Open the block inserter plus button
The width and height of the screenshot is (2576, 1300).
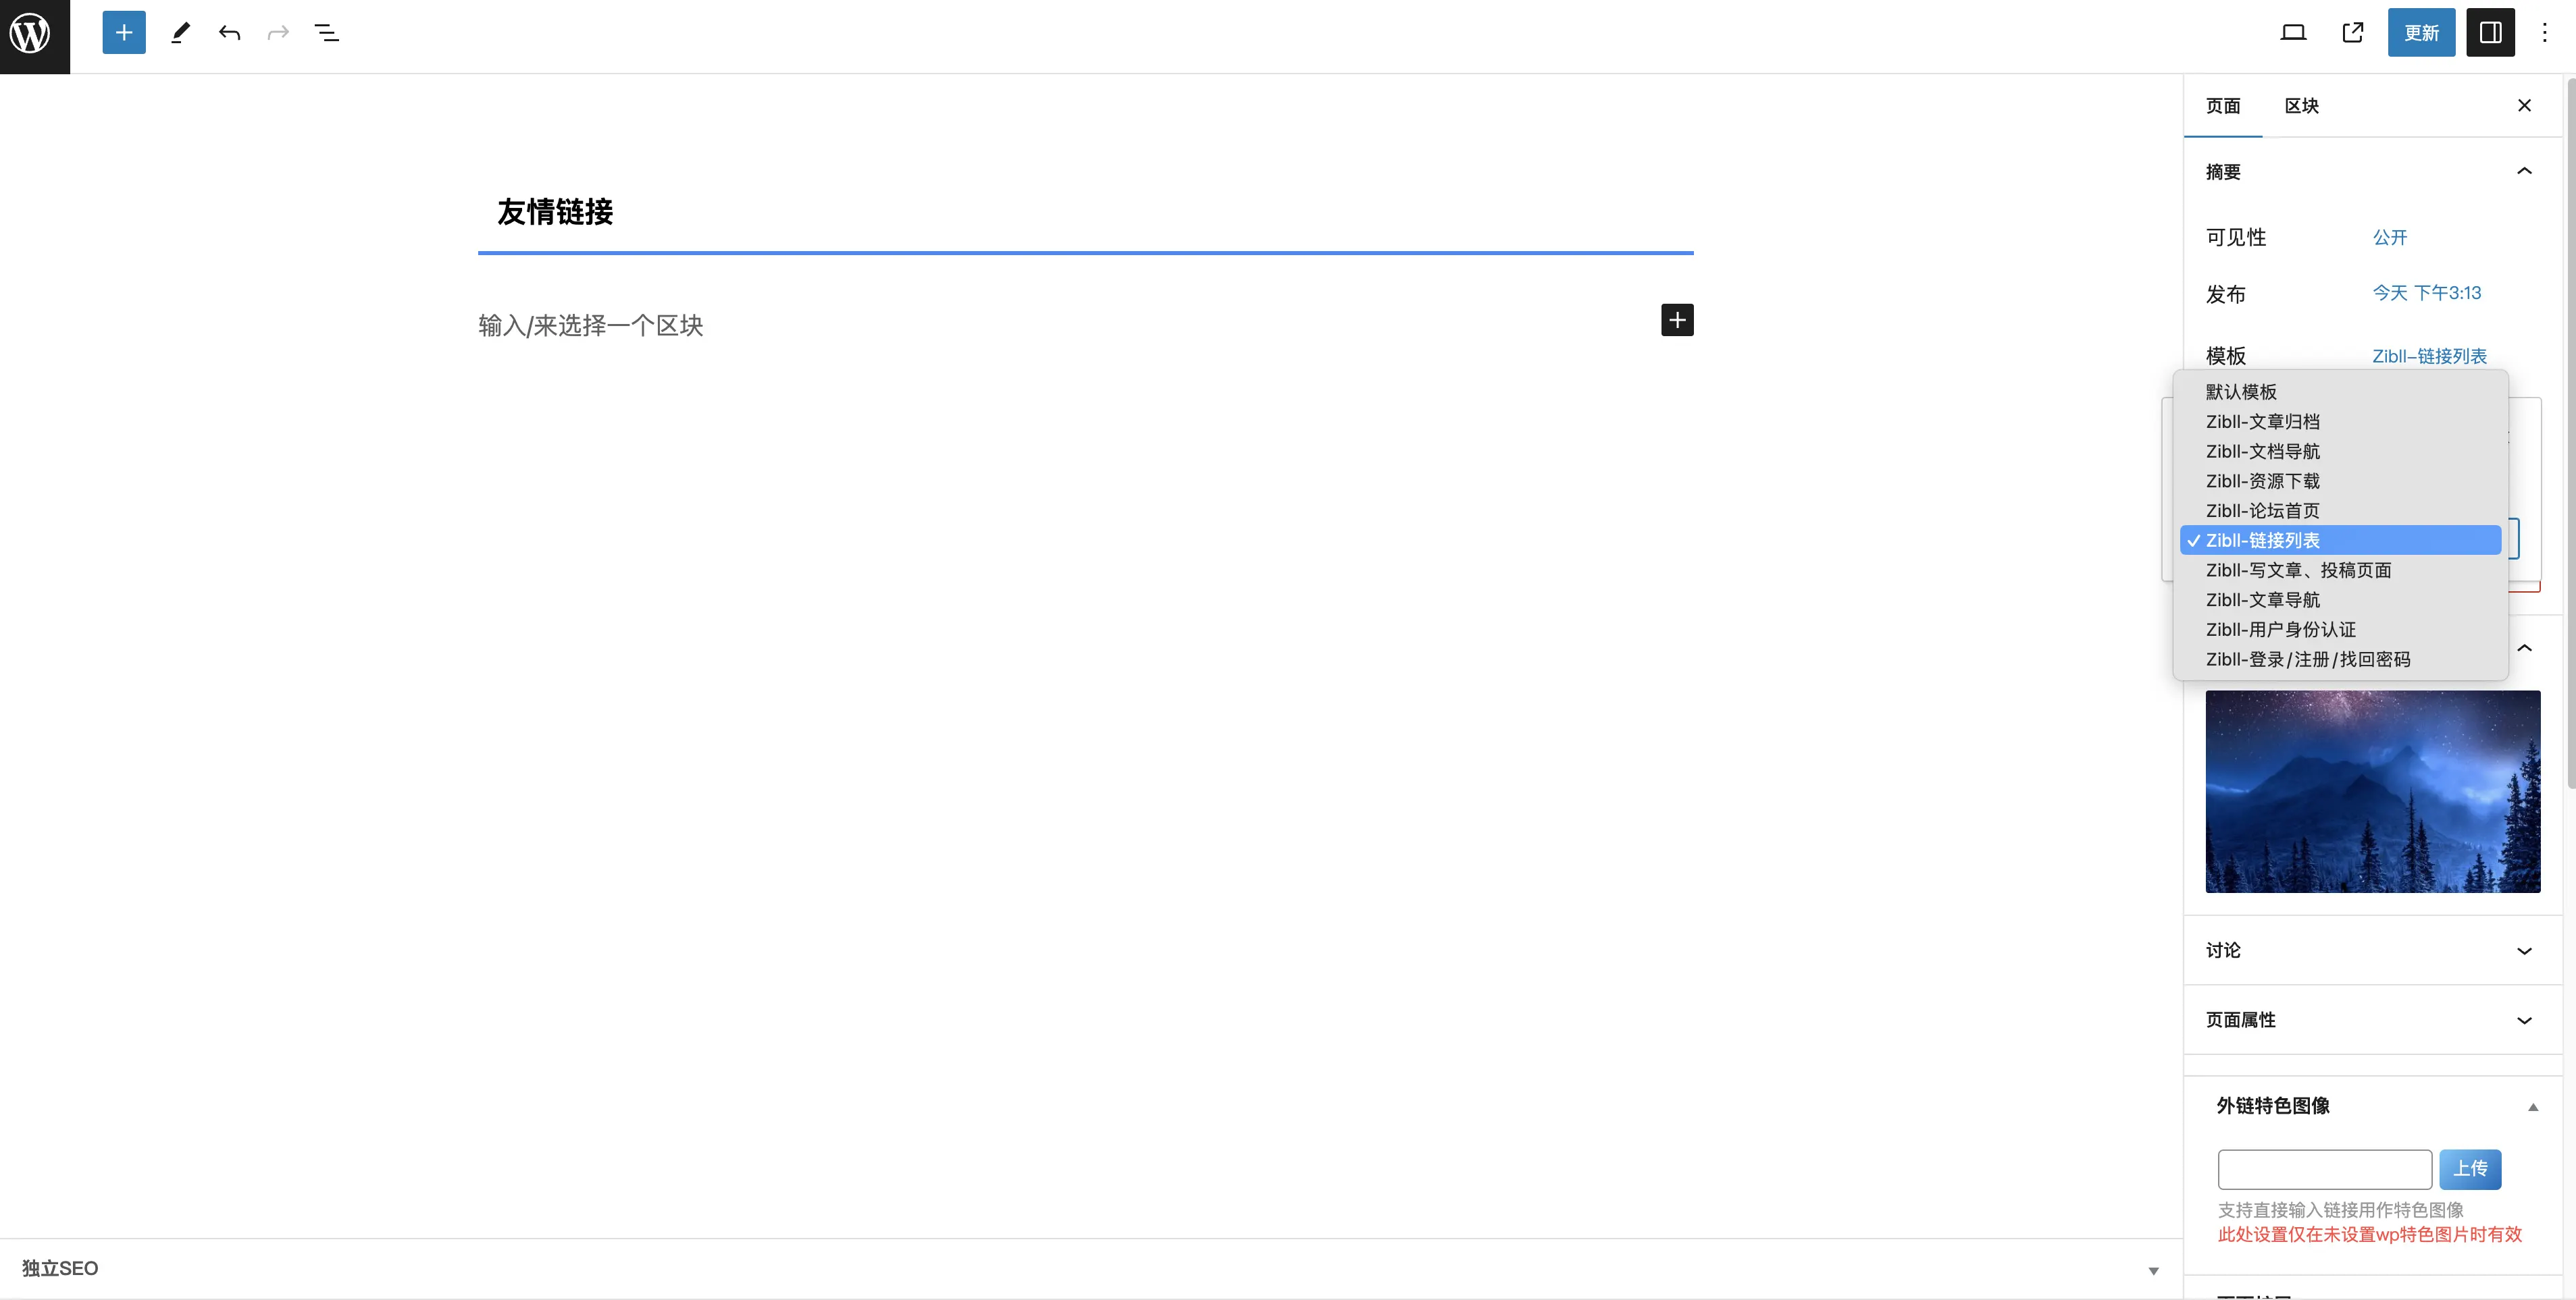pyautogui.click(x=124, y=33)
